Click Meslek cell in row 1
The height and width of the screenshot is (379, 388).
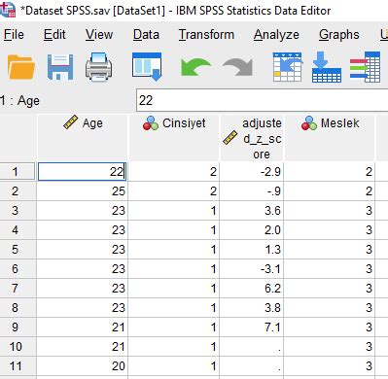[x=330, y=171]
